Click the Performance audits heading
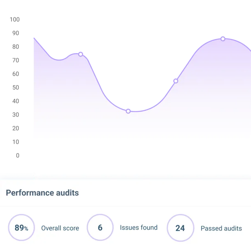 coord(42,193)
